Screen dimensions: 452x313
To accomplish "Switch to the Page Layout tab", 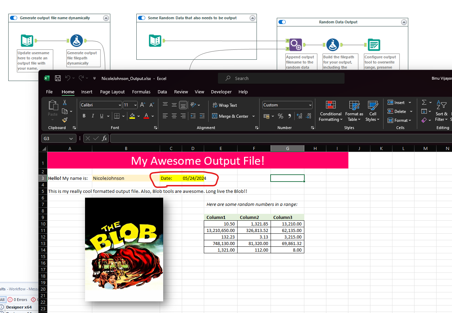I will (112, 92).
